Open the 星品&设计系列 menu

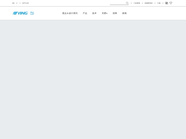click(x=70, y=13)
